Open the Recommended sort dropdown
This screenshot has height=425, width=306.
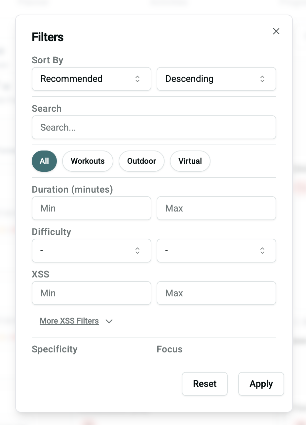tap(91, 79)
